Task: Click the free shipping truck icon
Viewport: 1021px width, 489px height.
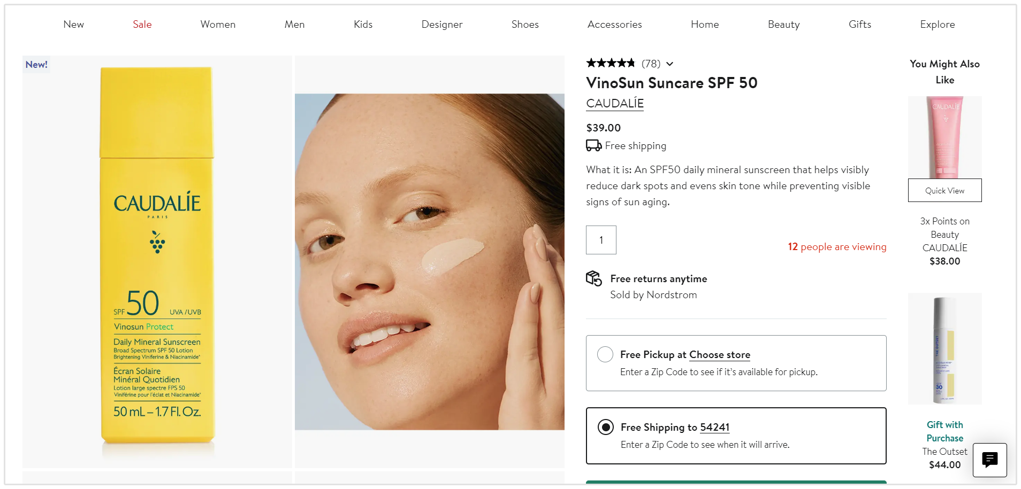Action: (x=593, y=145)
